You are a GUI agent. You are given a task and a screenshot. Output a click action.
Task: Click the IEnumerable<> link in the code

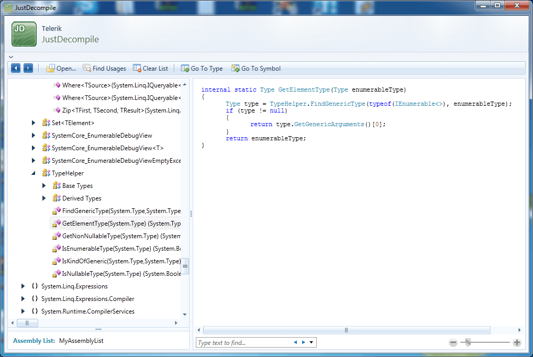click(419, 104)
